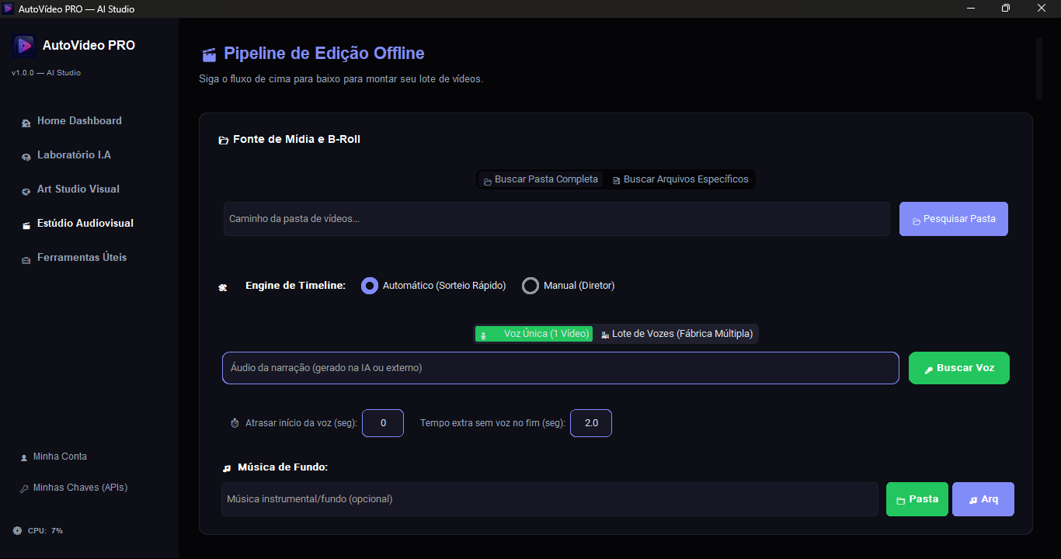The width and height of the screenshot is (1061, 559).
Task: Click the Estúdio Audiovisual clapperboard icon
Action: coord(26,224)
